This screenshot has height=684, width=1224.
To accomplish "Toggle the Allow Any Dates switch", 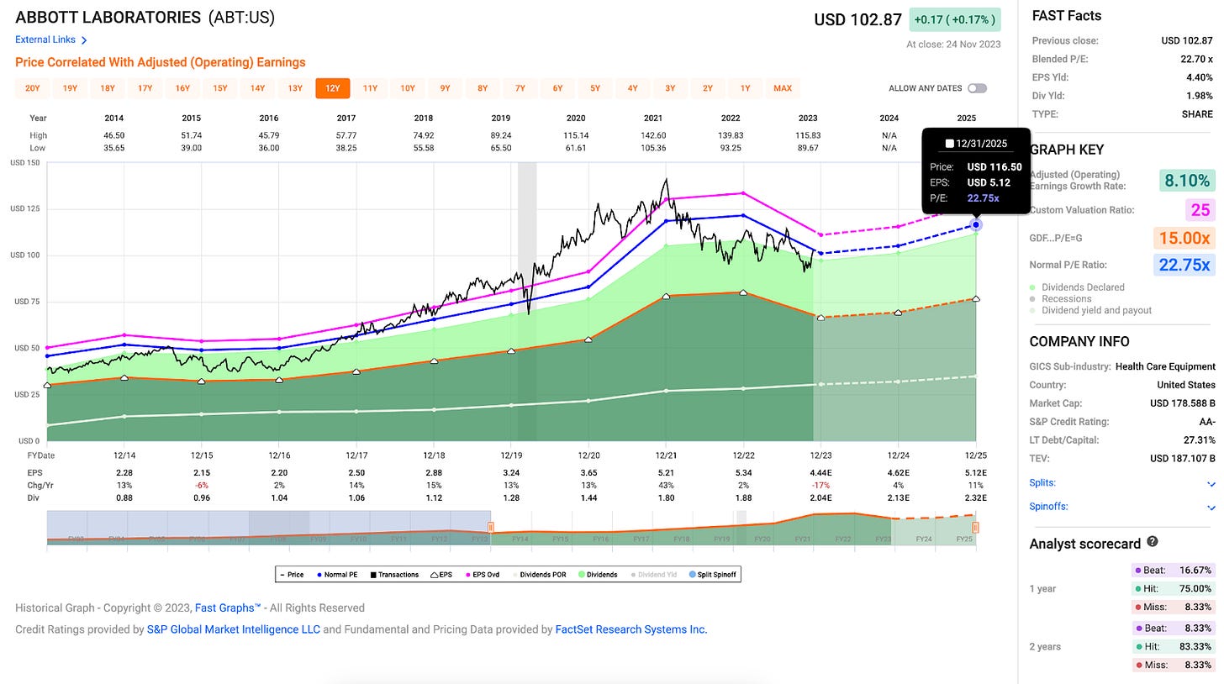I will 977,88.
